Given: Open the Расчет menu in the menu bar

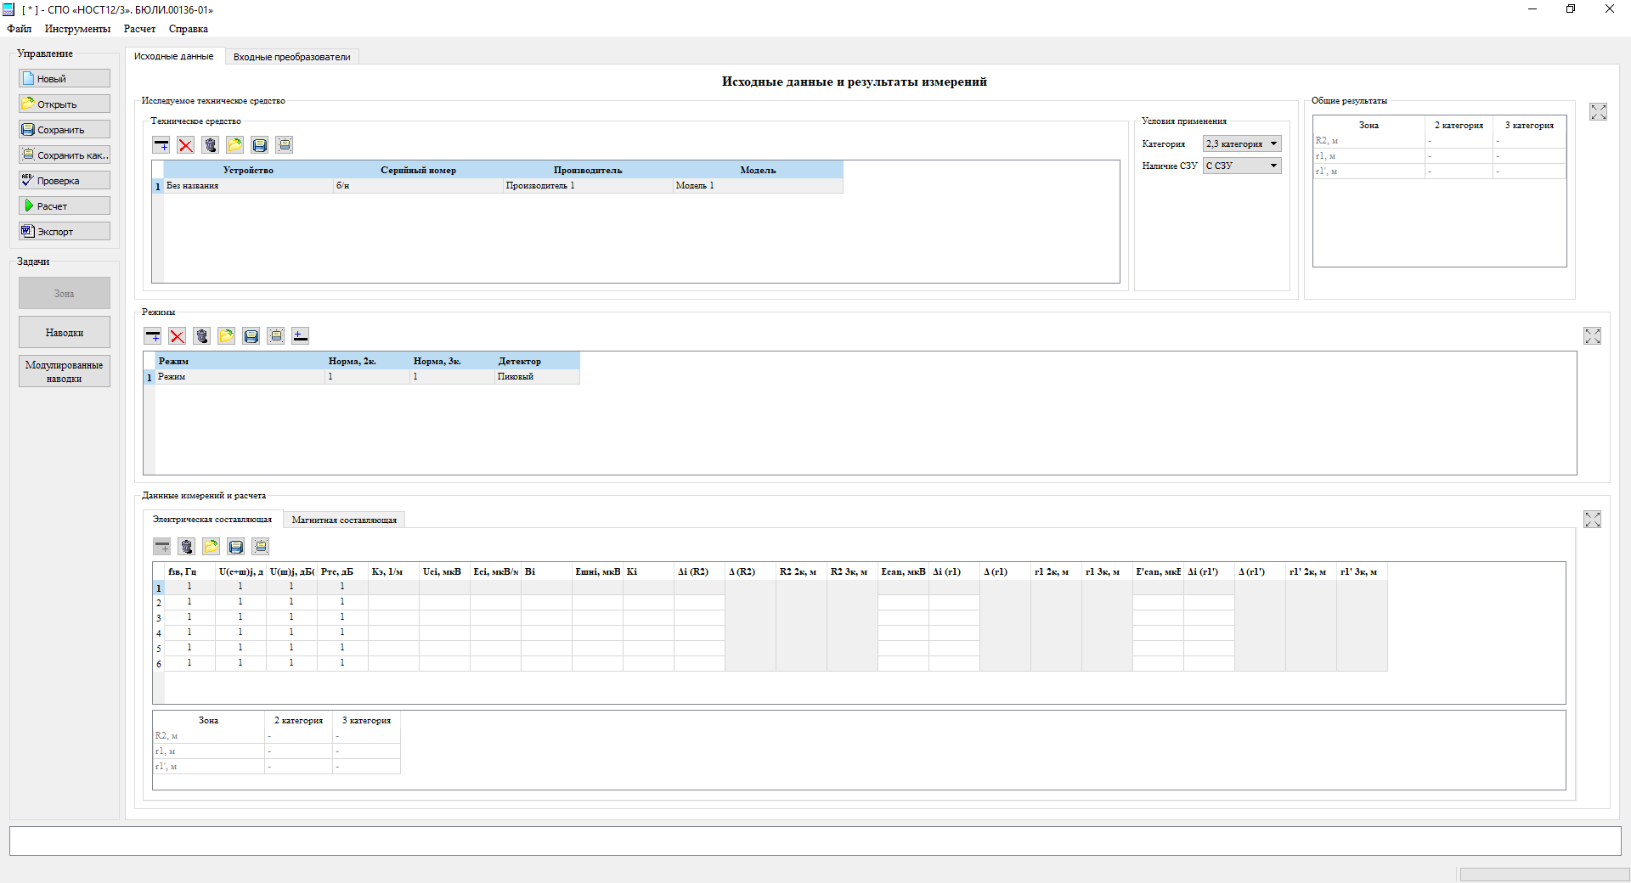Looking at the screenshot, I should (139, 29).
